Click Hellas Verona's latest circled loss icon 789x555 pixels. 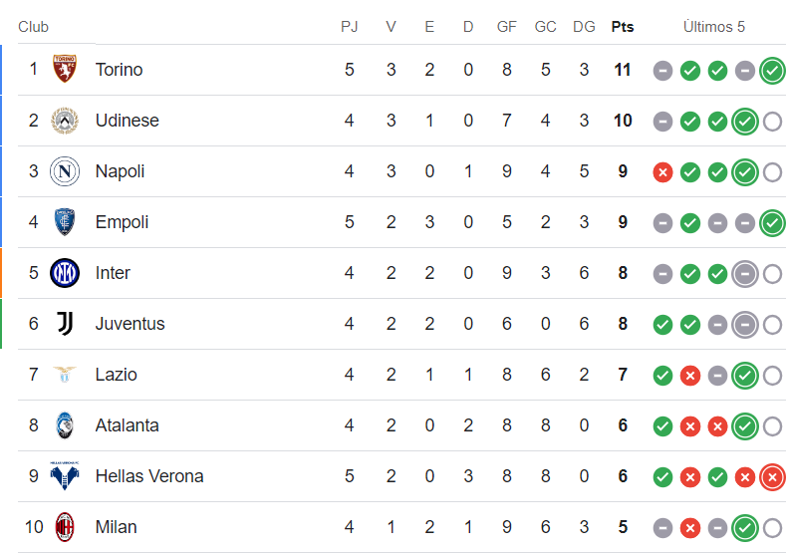pos(771,477)
